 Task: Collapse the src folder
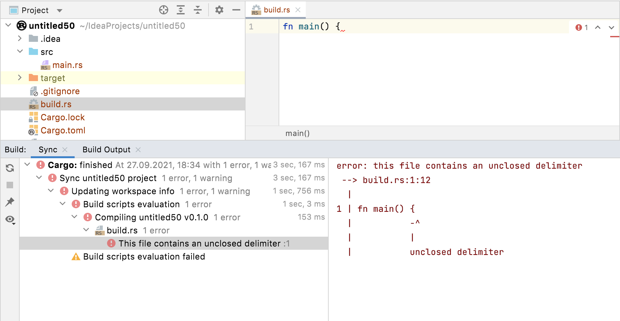[x=20, y=51]
